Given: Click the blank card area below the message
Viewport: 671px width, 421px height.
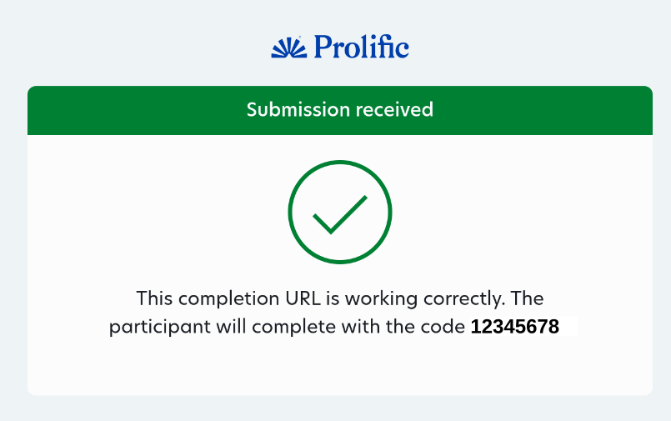Looking at the screenshot, I should click(x=340, y=368).
